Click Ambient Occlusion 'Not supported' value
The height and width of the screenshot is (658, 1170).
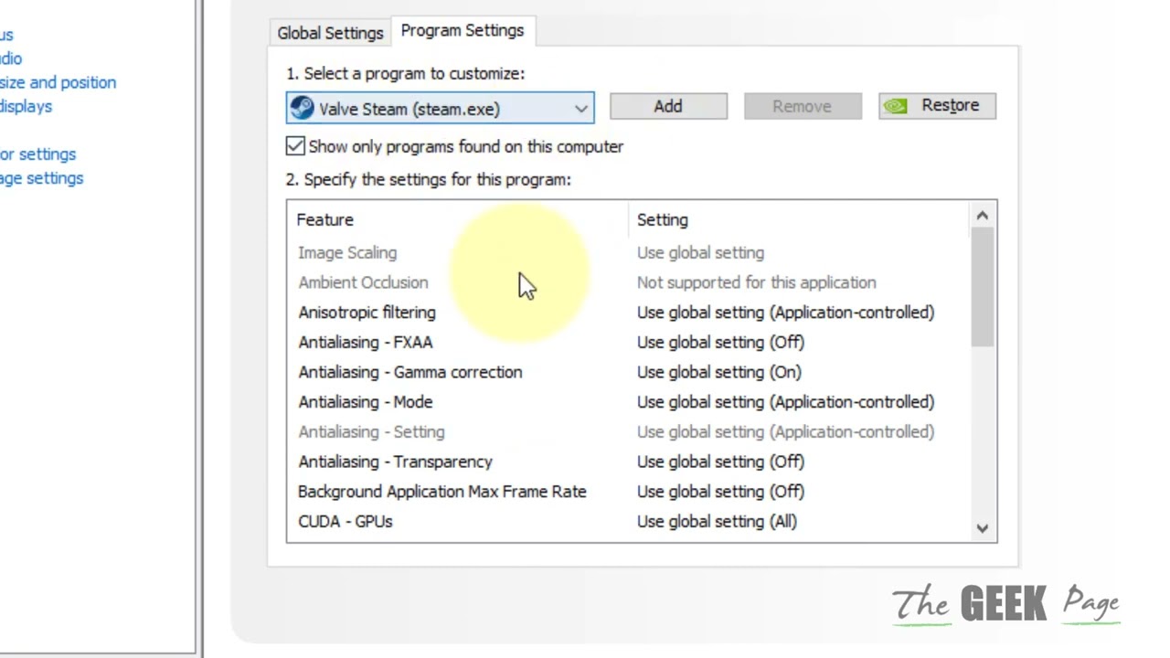pyautogui.click(x=756, y=282)
